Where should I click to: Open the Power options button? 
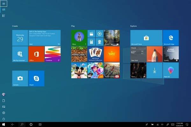(x=4, y=119)
